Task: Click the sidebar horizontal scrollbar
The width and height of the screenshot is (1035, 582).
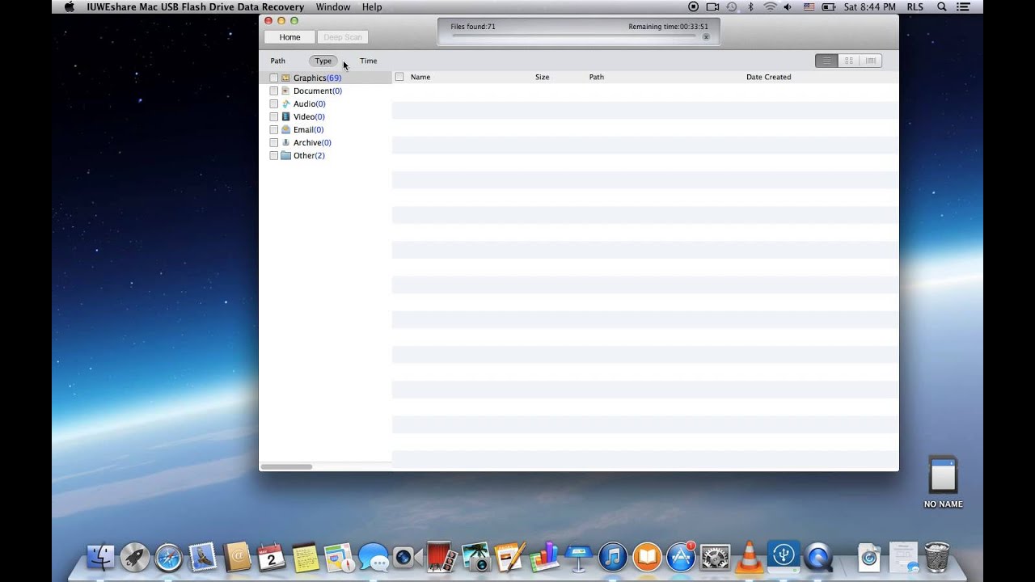Action: coord(286,466)
